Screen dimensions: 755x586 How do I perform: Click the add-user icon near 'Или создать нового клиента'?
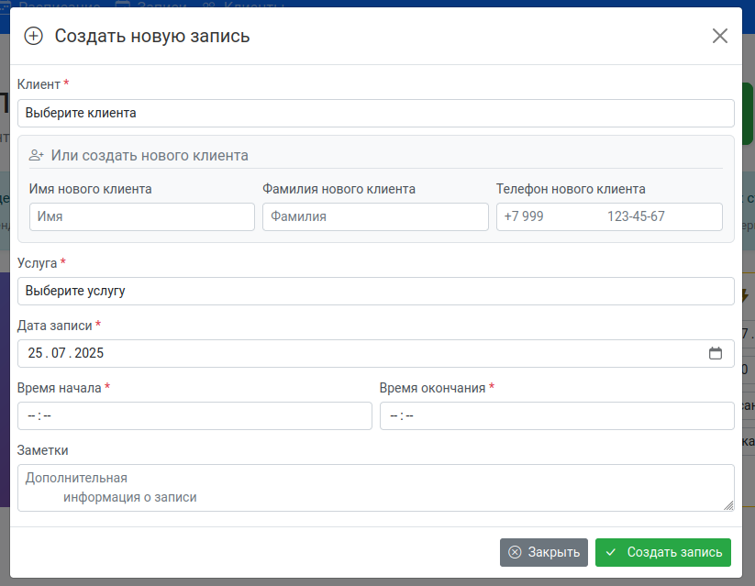coord(36,156)
